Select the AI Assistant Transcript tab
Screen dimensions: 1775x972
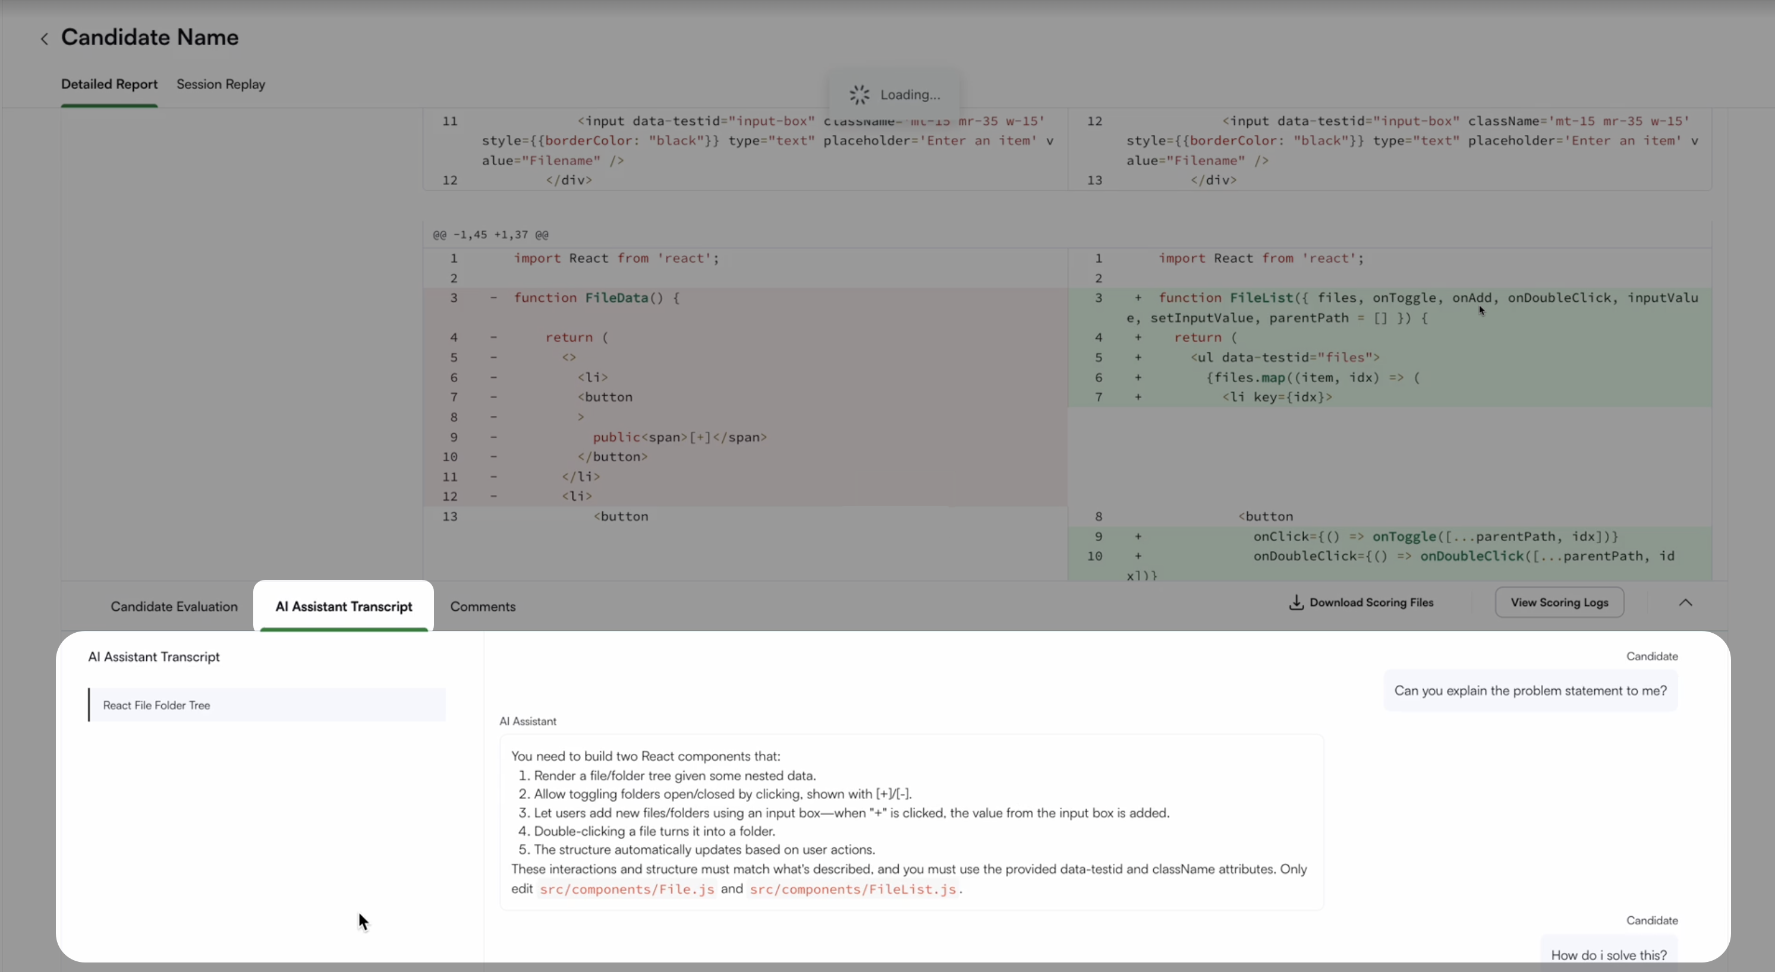tap(343, 607)
